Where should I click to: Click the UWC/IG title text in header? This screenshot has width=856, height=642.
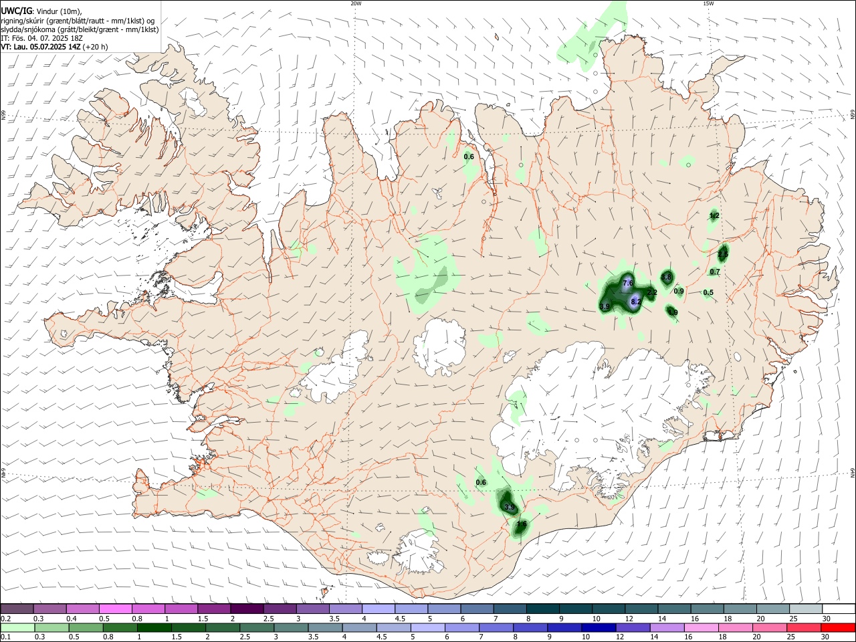click(16, 11)
